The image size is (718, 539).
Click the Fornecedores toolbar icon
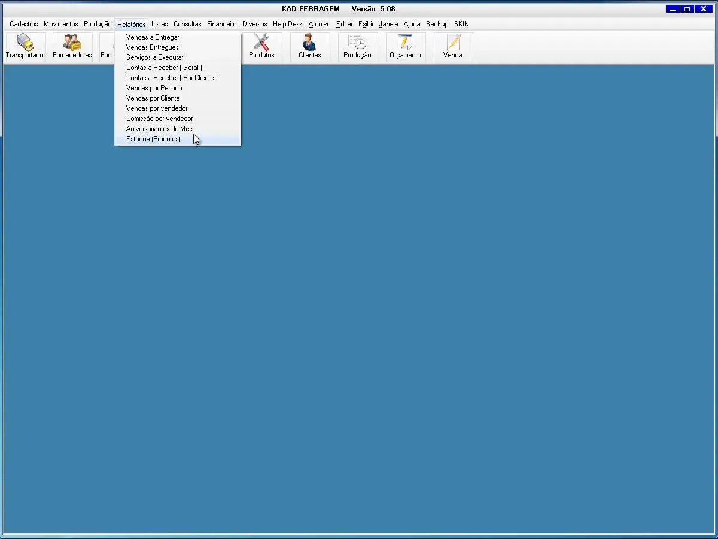click(72, 47)
